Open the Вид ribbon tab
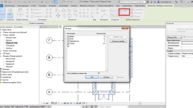This screenshot has height=108, width=193. click(118, 6)
